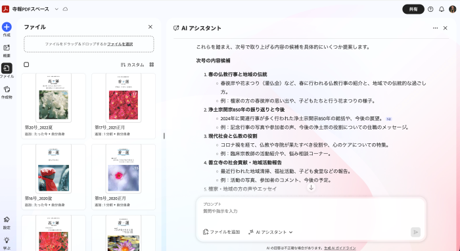
Task: Open the 第17号_2021正月 thumbnail
Action: (x=124, y=98)
